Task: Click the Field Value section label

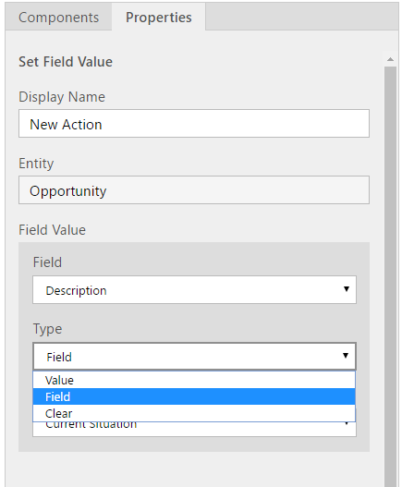Action: click(52, 230)
